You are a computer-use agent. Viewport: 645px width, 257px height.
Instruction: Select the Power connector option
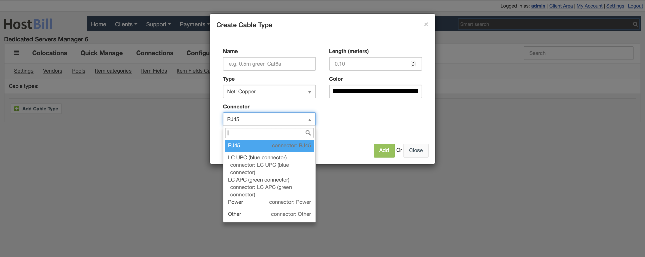269,202
